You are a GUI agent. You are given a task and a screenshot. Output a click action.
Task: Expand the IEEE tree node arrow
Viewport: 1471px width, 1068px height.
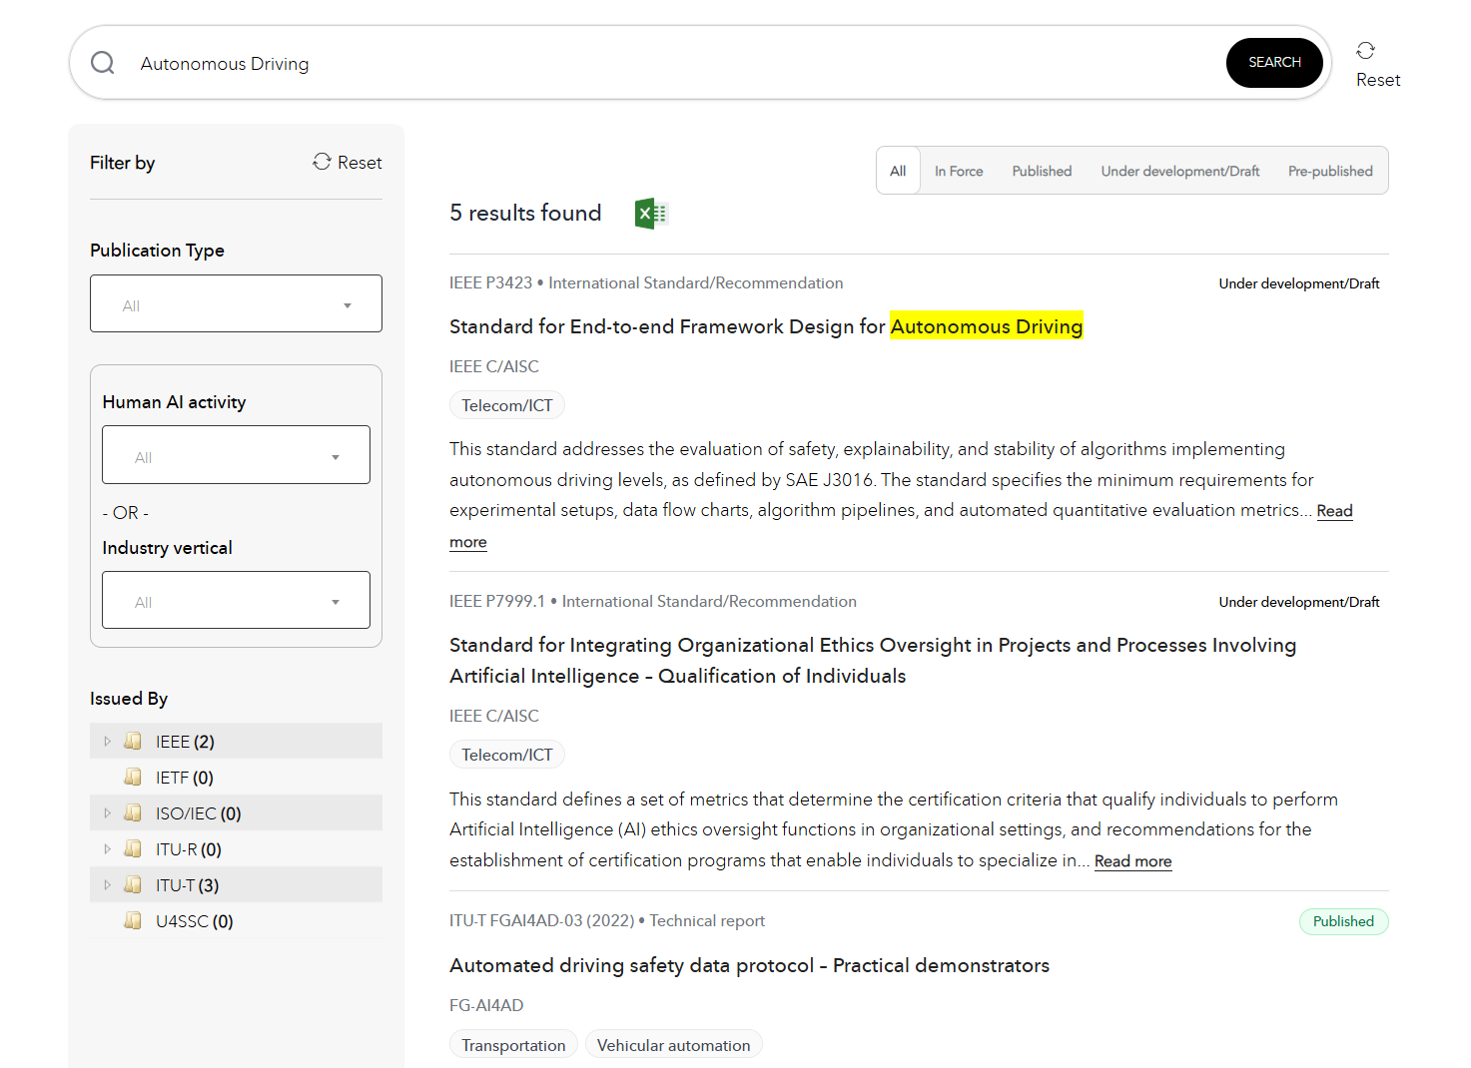(x=107, y=742)
